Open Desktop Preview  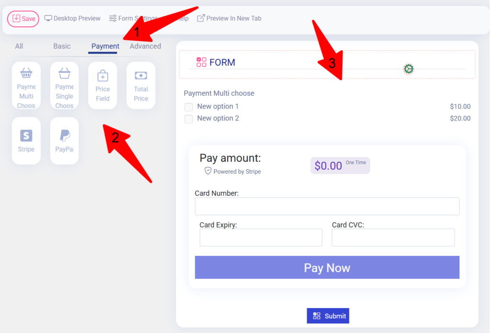point(72,19)
